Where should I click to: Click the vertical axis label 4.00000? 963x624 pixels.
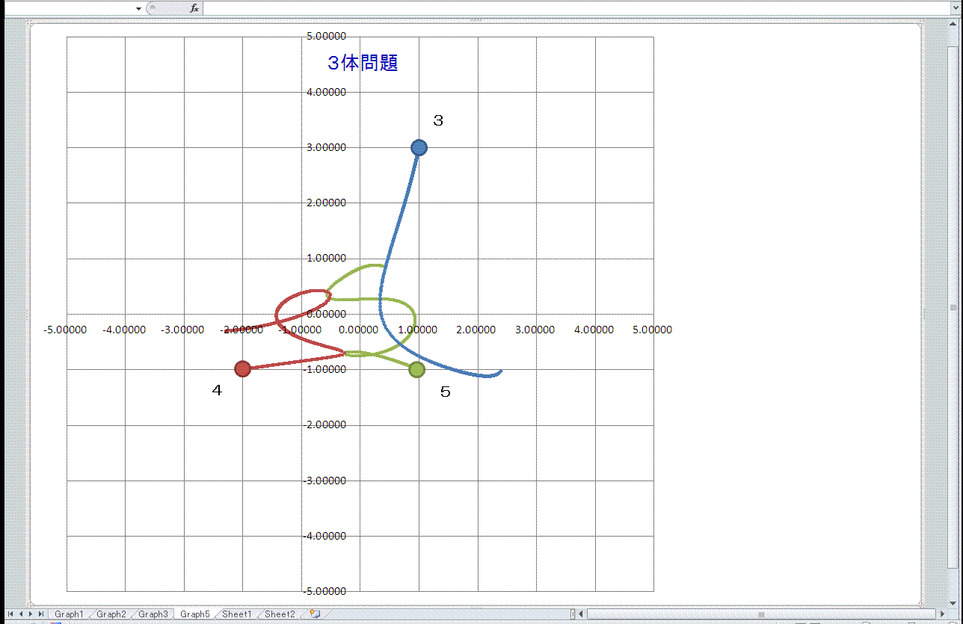[327, 92]
